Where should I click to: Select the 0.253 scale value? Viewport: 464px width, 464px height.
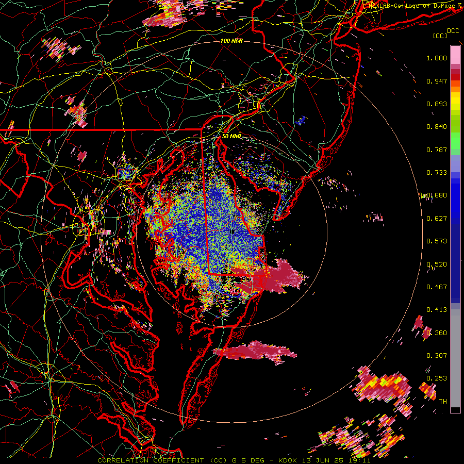point(437,378)
